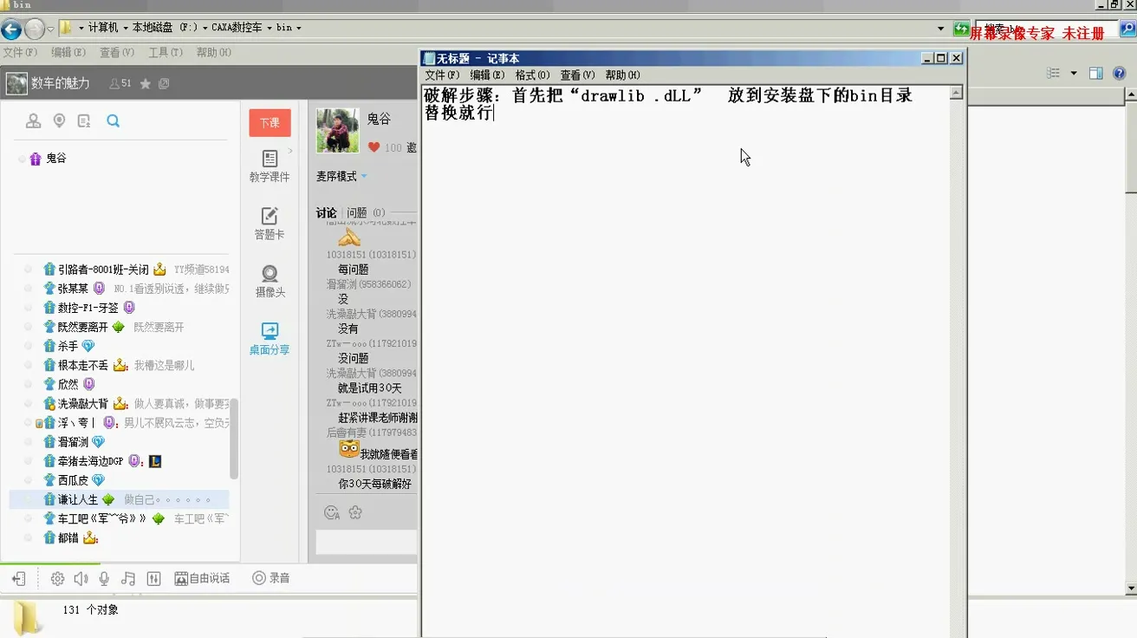Mute the speaker volume icon
This screenshot has width=1137, height=638.
tap(81, 578)
